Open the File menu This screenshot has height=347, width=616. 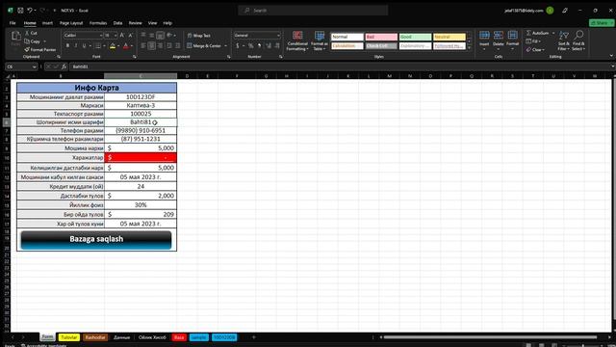tap(13, 23)
